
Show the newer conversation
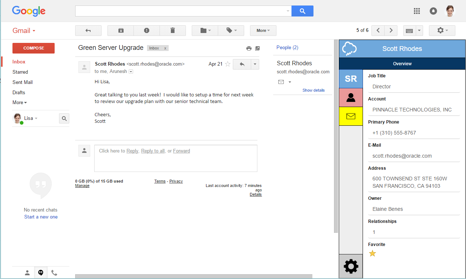(378, 30)
